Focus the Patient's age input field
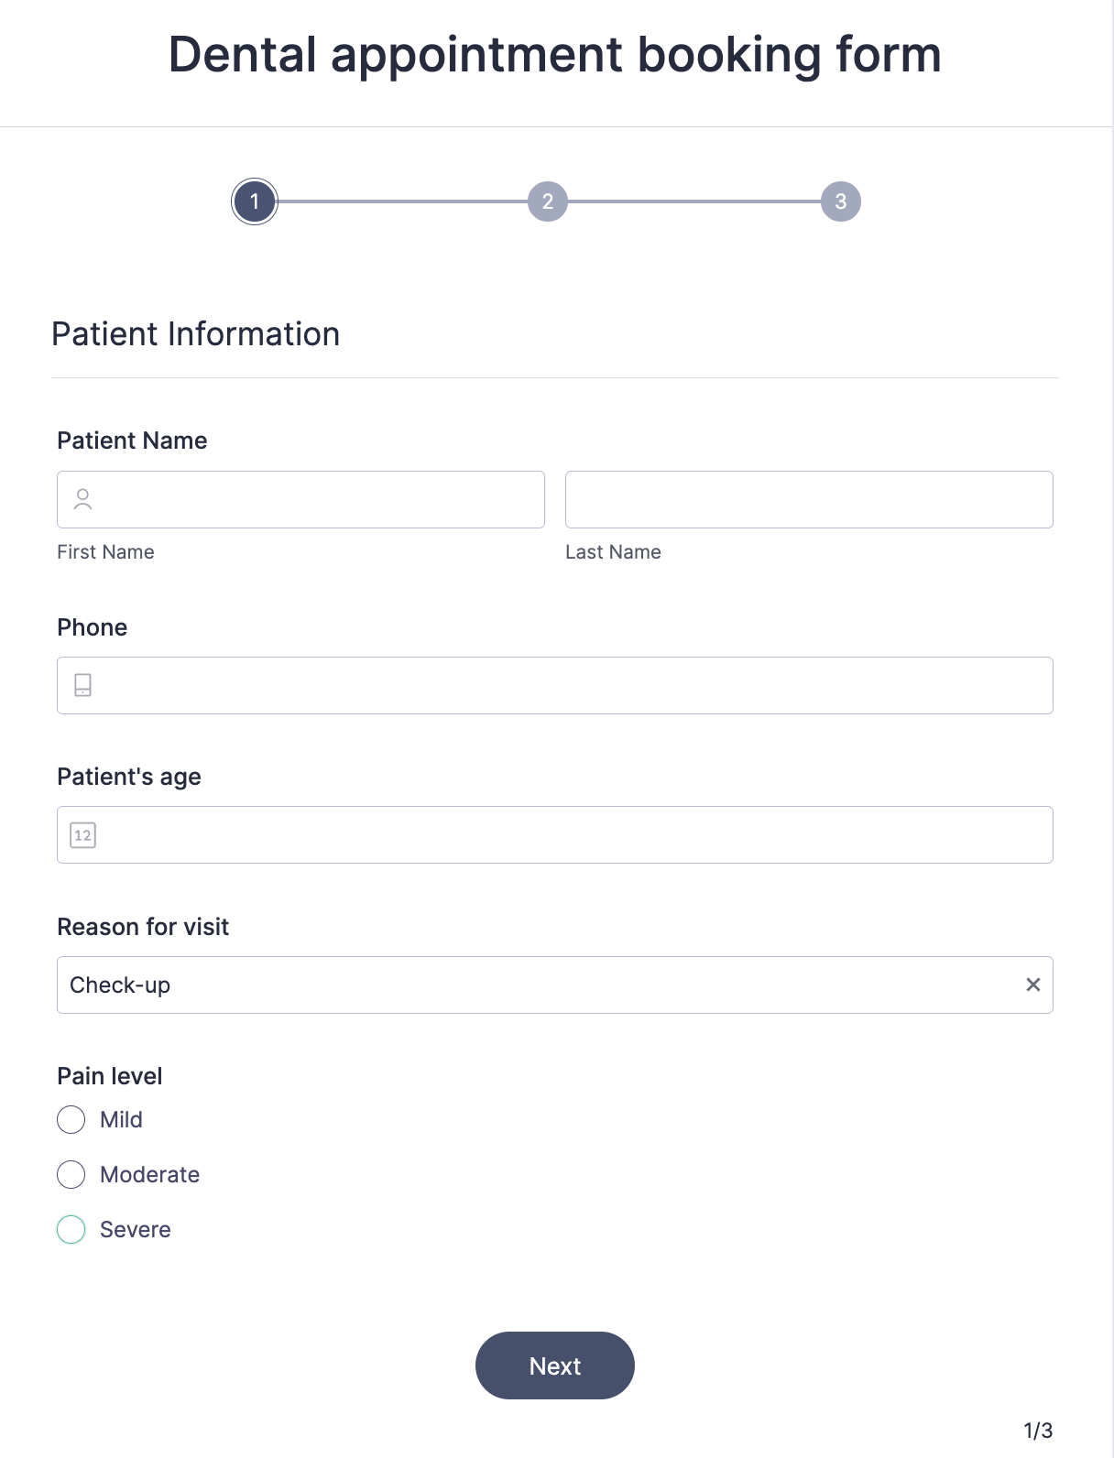The image size is (1114, 1458). 555,834
